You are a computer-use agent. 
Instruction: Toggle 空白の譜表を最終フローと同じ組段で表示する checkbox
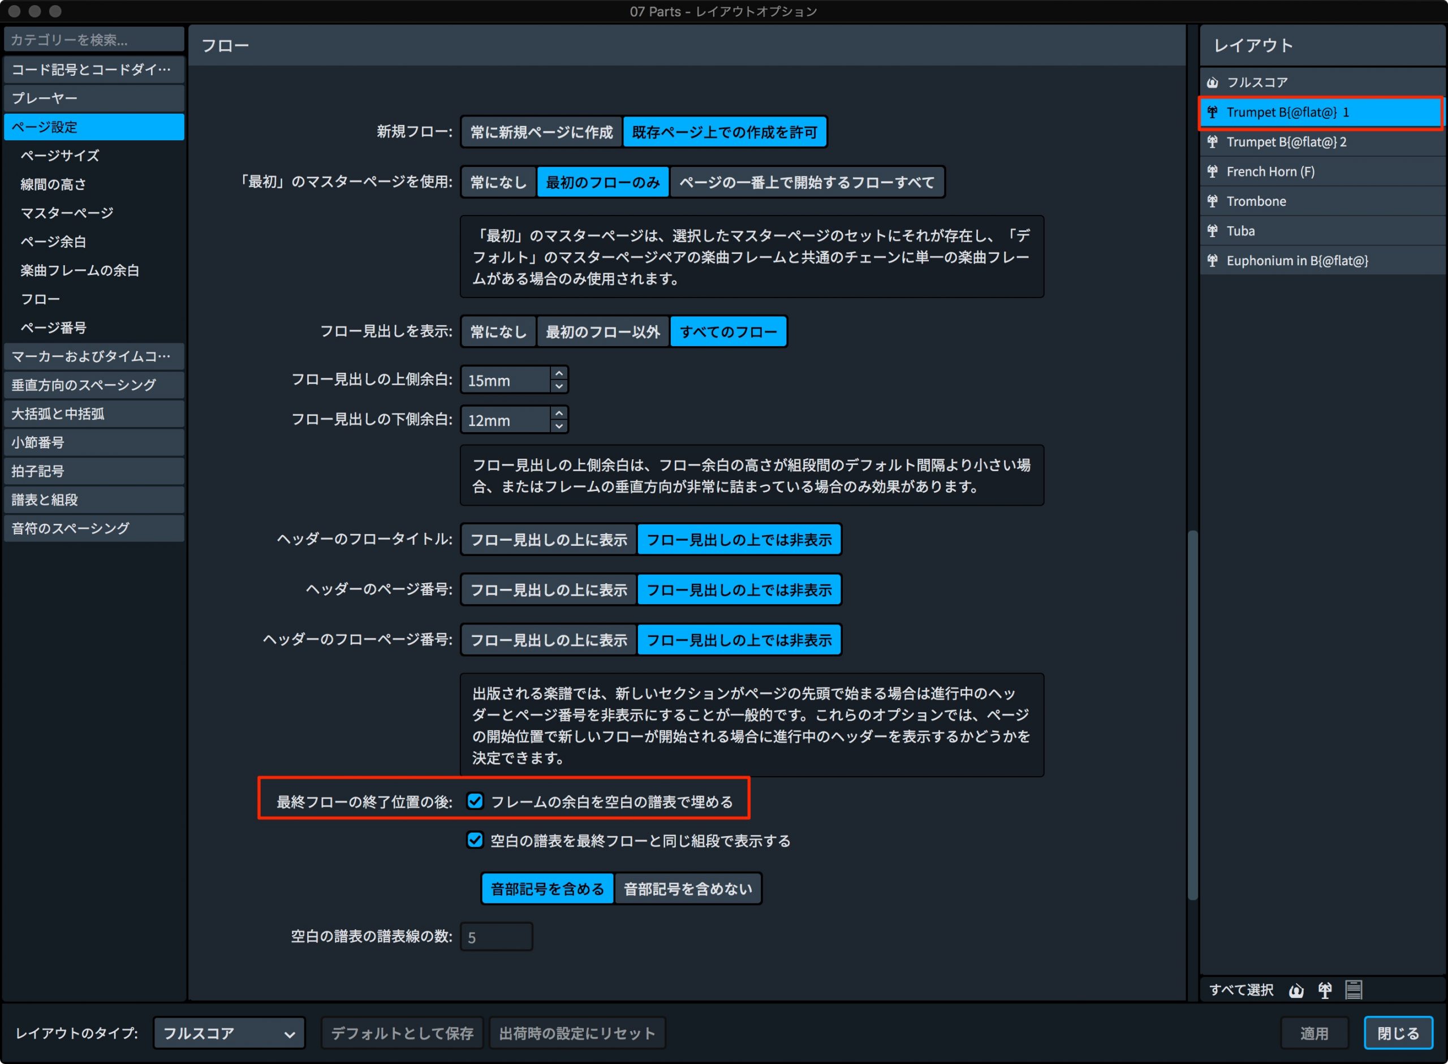tap(475, 840)
